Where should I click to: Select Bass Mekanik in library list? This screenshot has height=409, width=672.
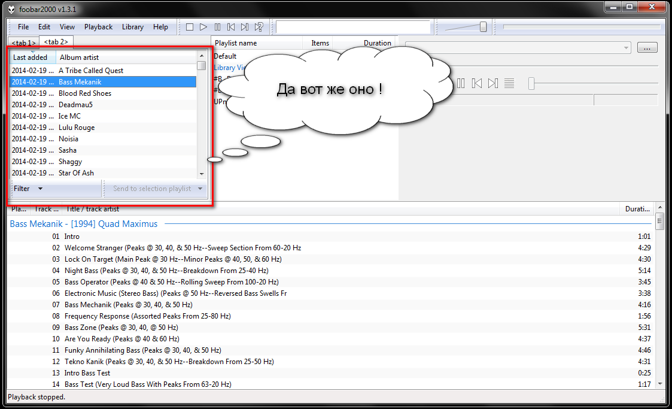[x=103, y=82]
